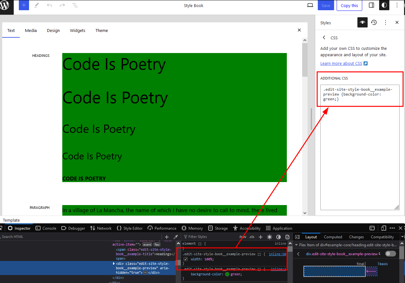Click the eyedropper color picker in Inspector
405x283 pixels.
point(175,237)
